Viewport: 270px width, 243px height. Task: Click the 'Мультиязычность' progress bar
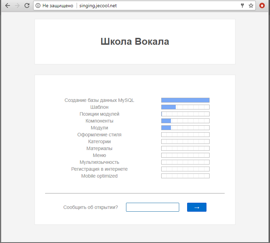pyautogui.click(x=185, y=162)
